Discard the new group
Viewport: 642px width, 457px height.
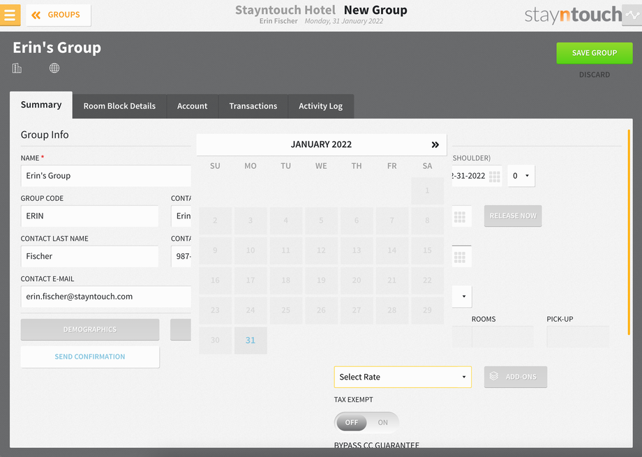594,75
